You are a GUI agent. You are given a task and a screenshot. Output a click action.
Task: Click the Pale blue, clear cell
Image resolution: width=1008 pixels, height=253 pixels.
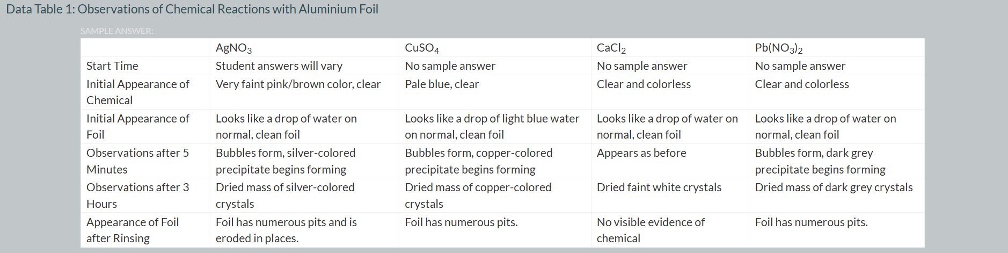point(442,84)
